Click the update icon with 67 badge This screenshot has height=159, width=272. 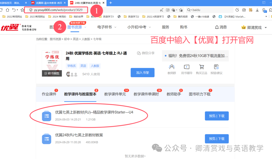pyautogui.click(x=264, y=10)
